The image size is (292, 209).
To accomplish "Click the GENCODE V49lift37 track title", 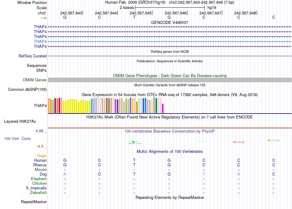I will 170,22.
